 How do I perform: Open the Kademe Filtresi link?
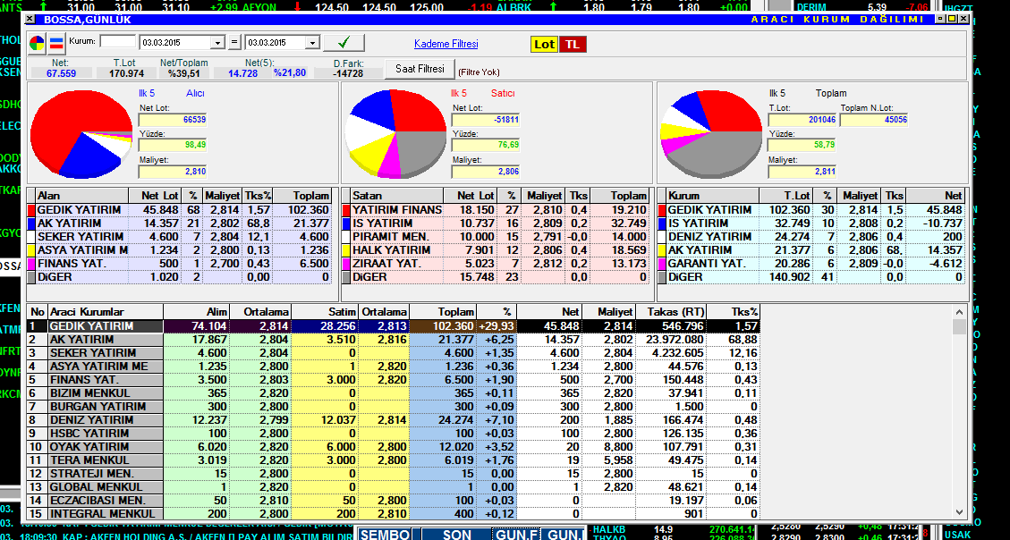click(x=446, y=44)
